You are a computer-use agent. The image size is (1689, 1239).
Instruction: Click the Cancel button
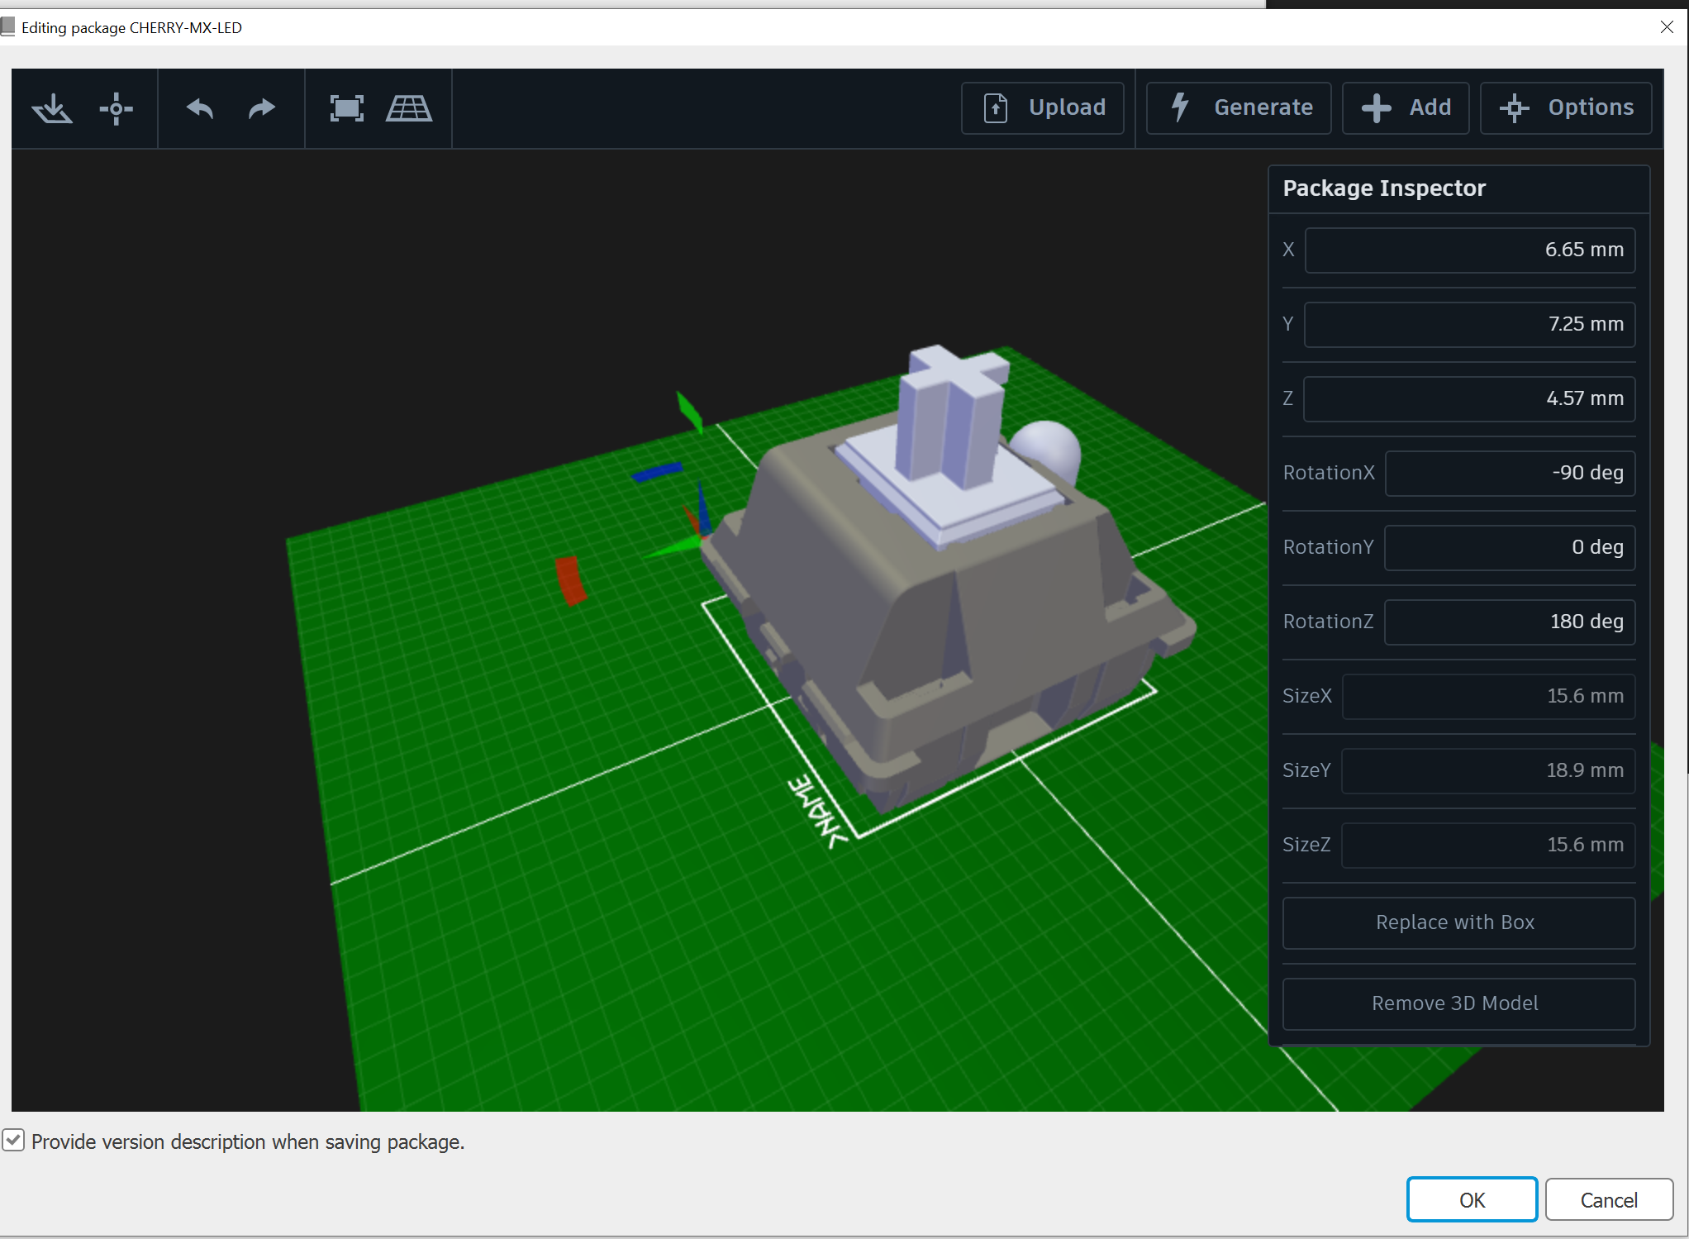pos(1608,1199)
